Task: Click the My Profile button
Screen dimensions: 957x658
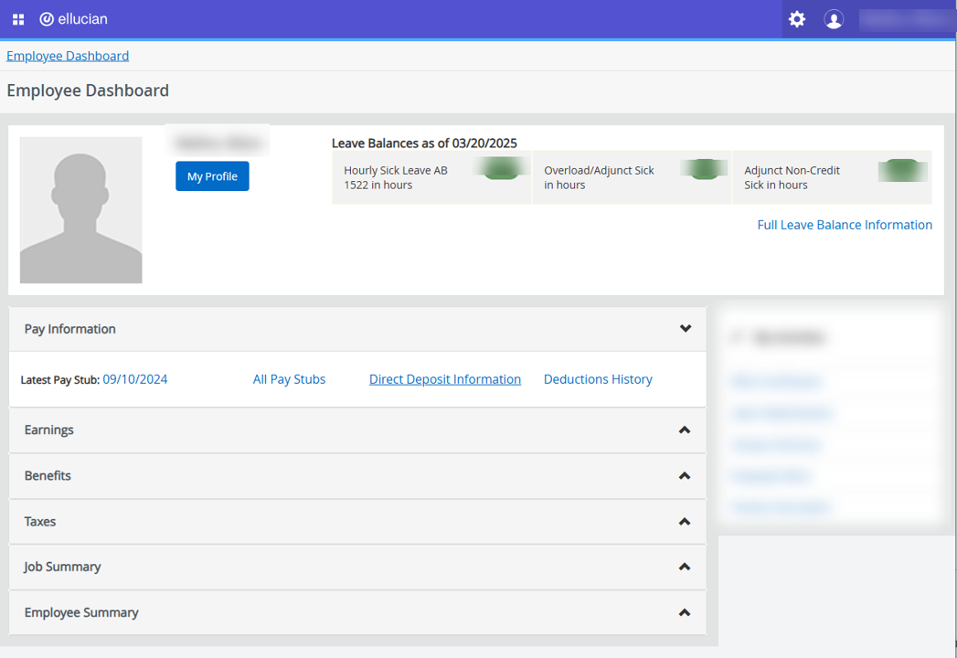Action: pos(212,176)
